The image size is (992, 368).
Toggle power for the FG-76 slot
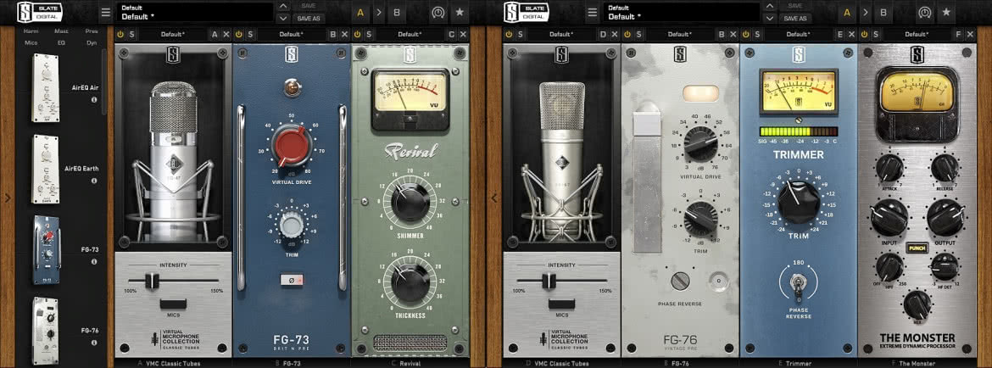point(627,35)
